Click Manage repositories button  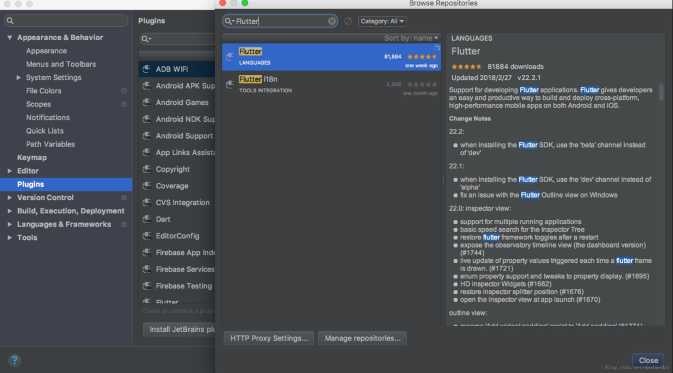point(363,338)
